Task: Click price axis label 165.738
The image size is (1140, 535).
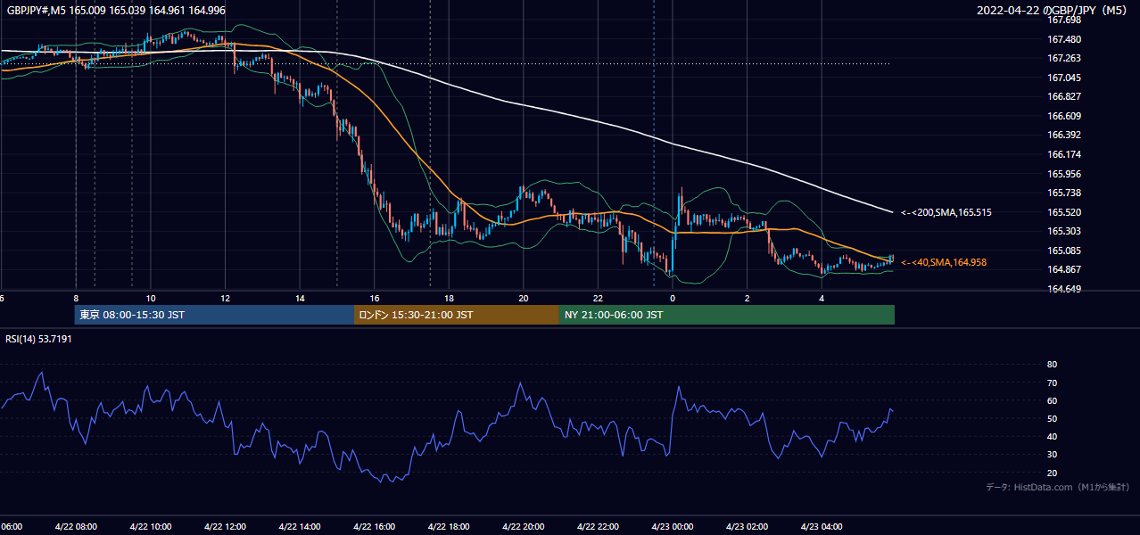Action: [x=1063, y=193]
